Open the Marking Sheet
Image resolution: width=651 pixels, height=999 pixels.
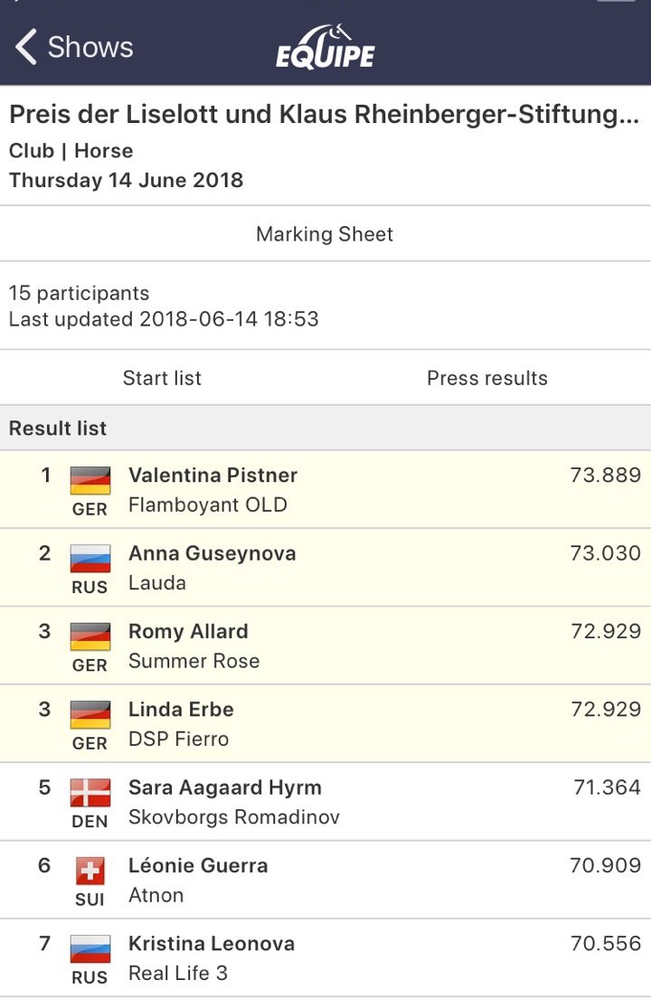(x=325, y=234)
